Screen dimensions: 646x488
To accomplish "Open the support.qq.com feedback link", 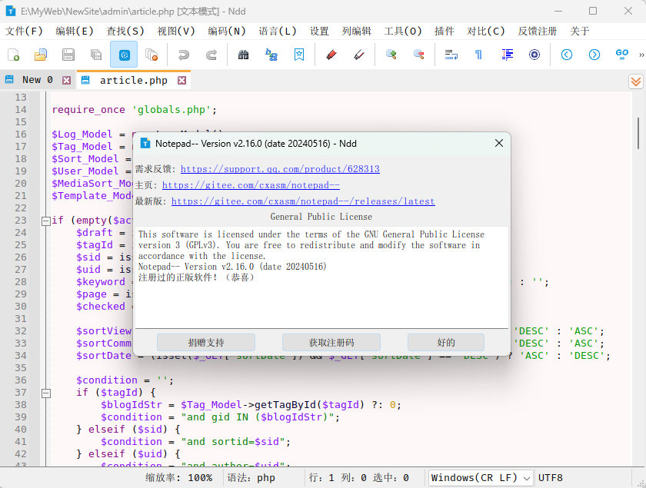I will point(280,169).
